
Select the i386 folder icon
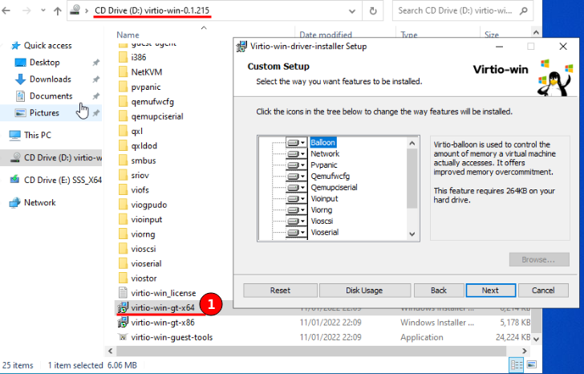[x=123, y=57]
